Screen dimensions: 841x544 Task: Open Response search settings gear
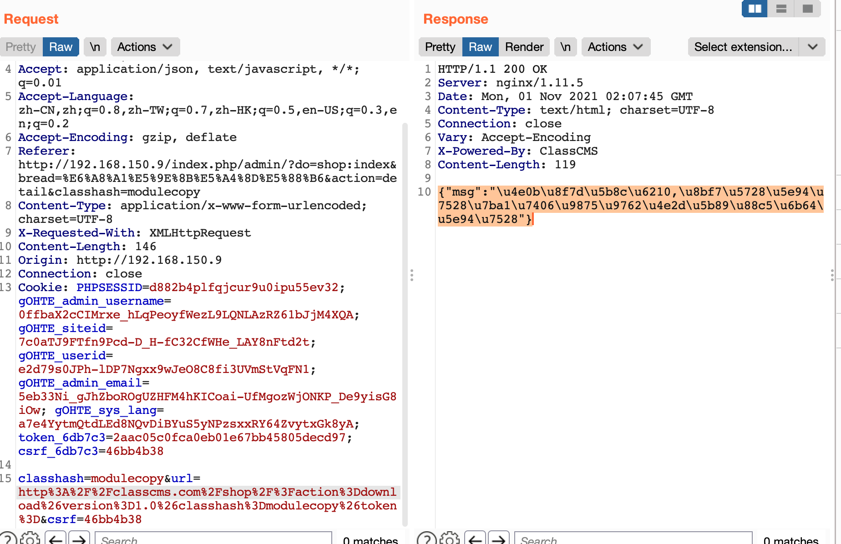450,539
